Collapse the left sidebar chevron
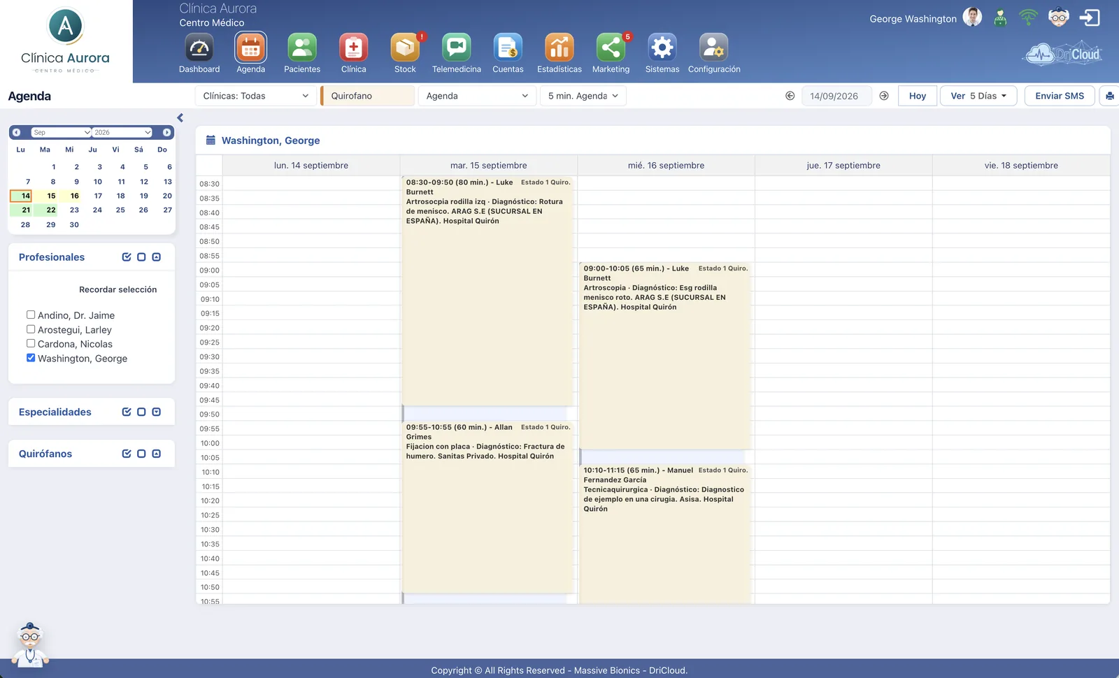 pos(180,118)
